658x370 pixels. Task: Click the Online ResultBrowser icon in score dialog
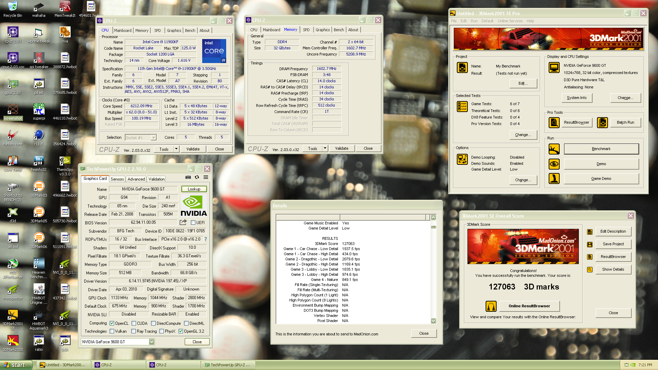(x=491, y=306)
